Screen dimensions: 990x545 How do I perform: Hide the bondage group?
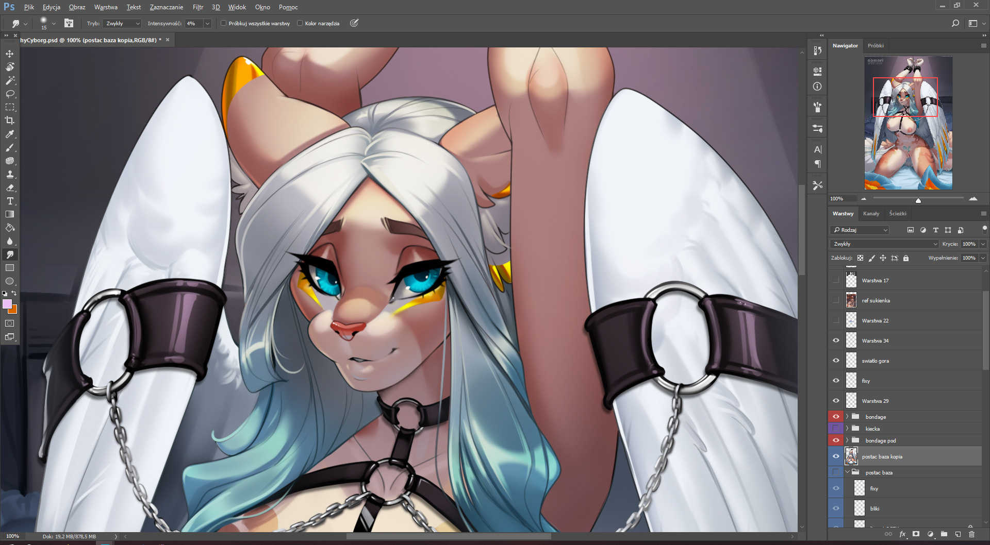836,417
